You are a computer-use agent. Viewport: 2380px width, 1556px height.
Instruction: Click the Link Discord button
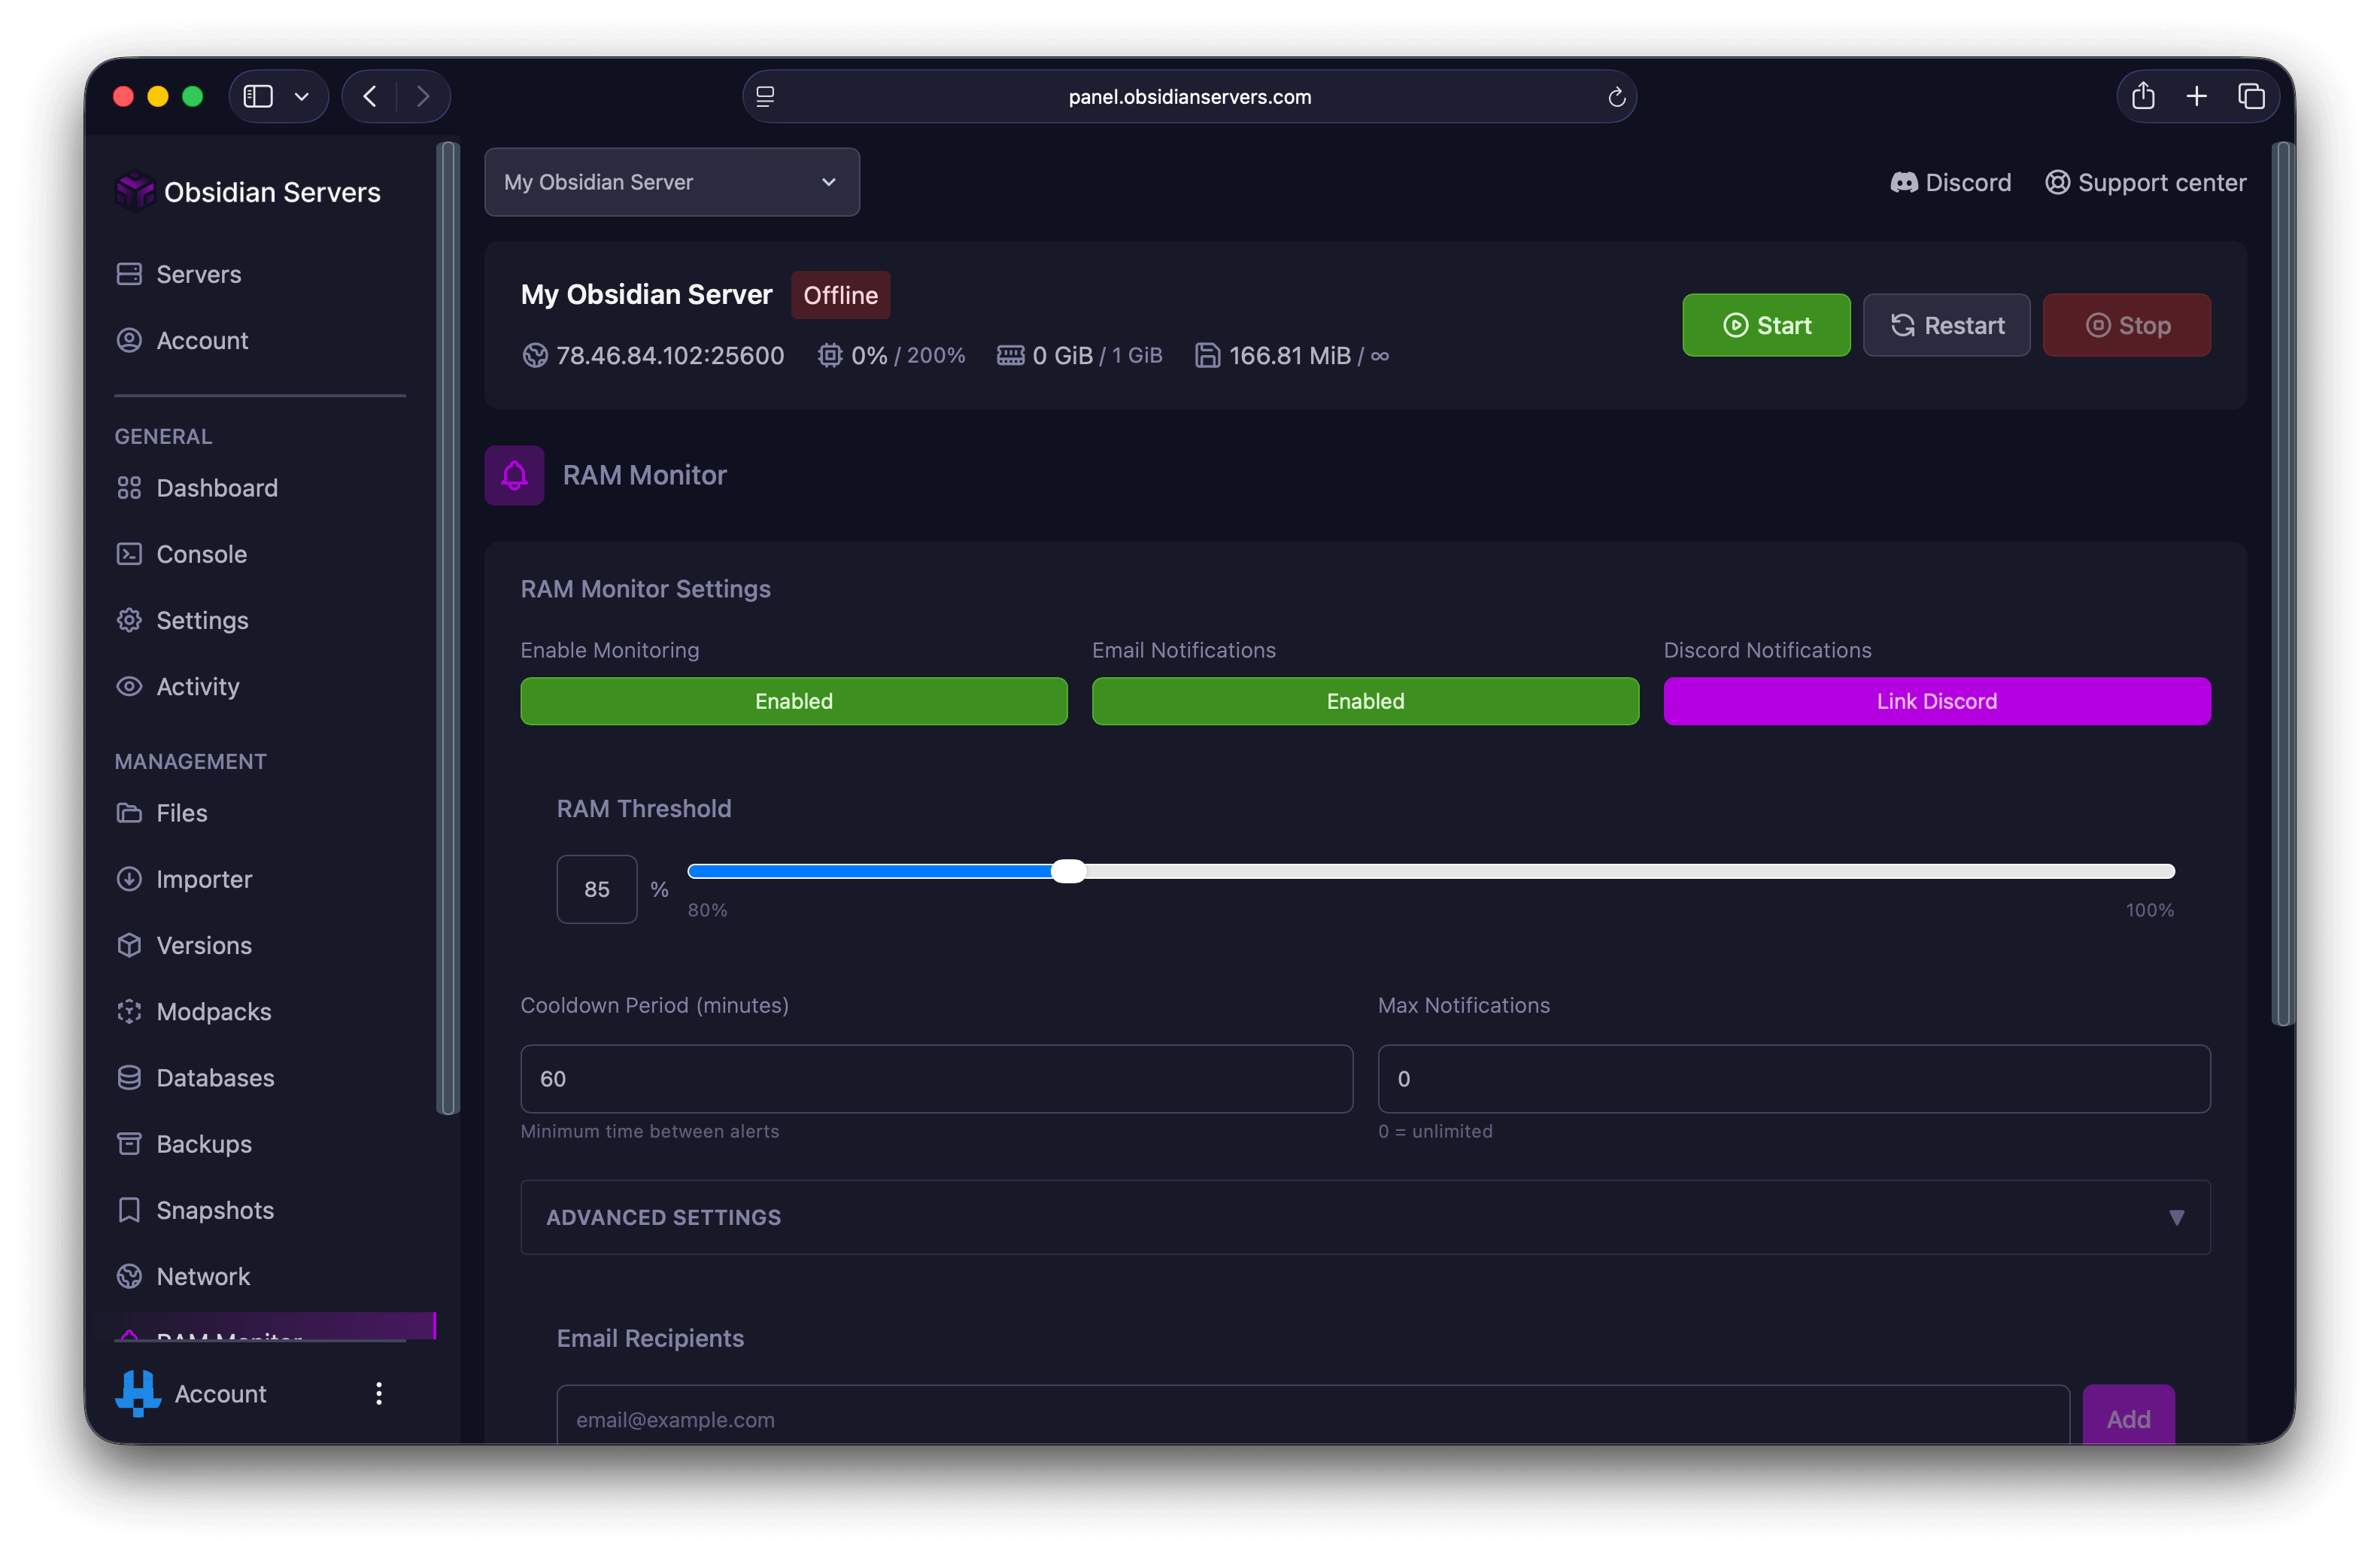[1936, 701]
